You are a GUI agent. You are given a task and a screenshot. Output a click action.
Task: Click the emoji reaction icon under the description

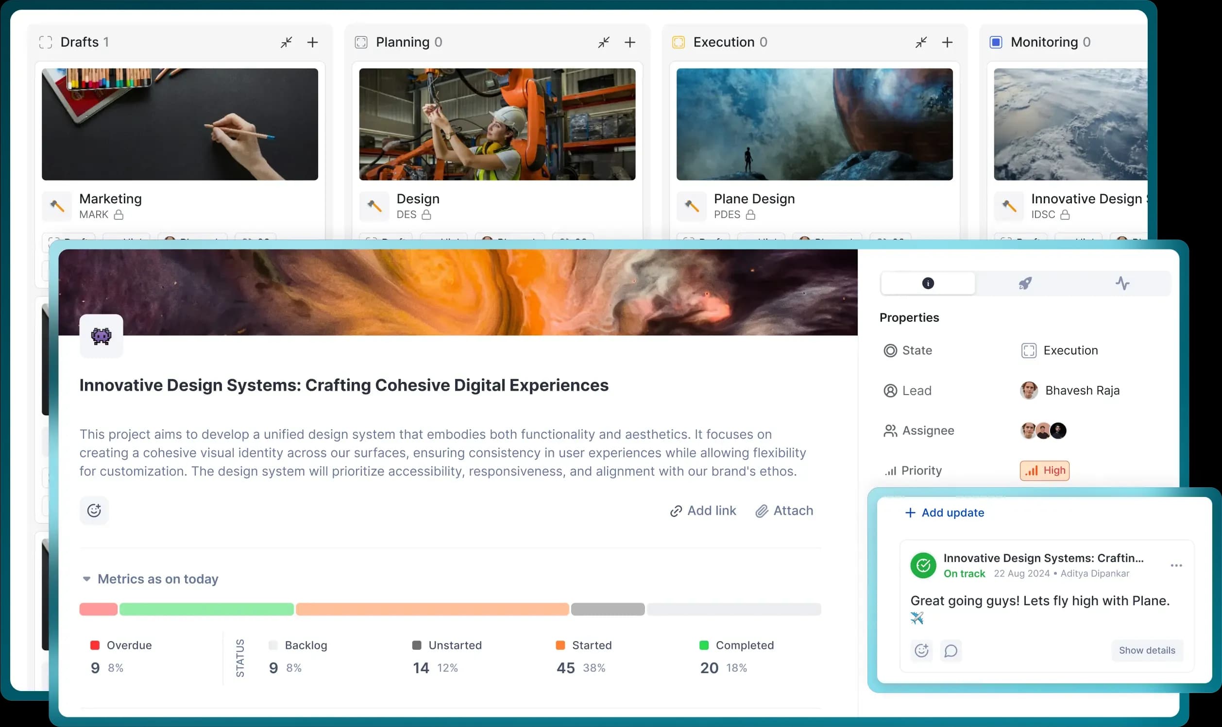click(94, 511)
